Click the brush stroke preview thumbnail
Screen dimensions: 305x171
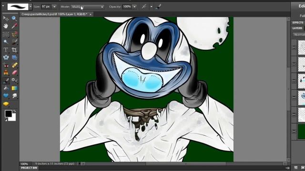[x=18, y=7]
